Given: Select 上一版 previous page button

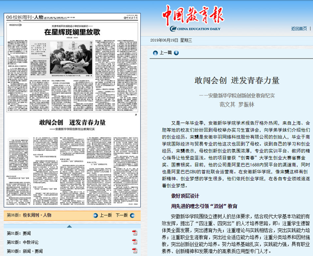Looking at the screenshot, I should click(x=105, y=215).
